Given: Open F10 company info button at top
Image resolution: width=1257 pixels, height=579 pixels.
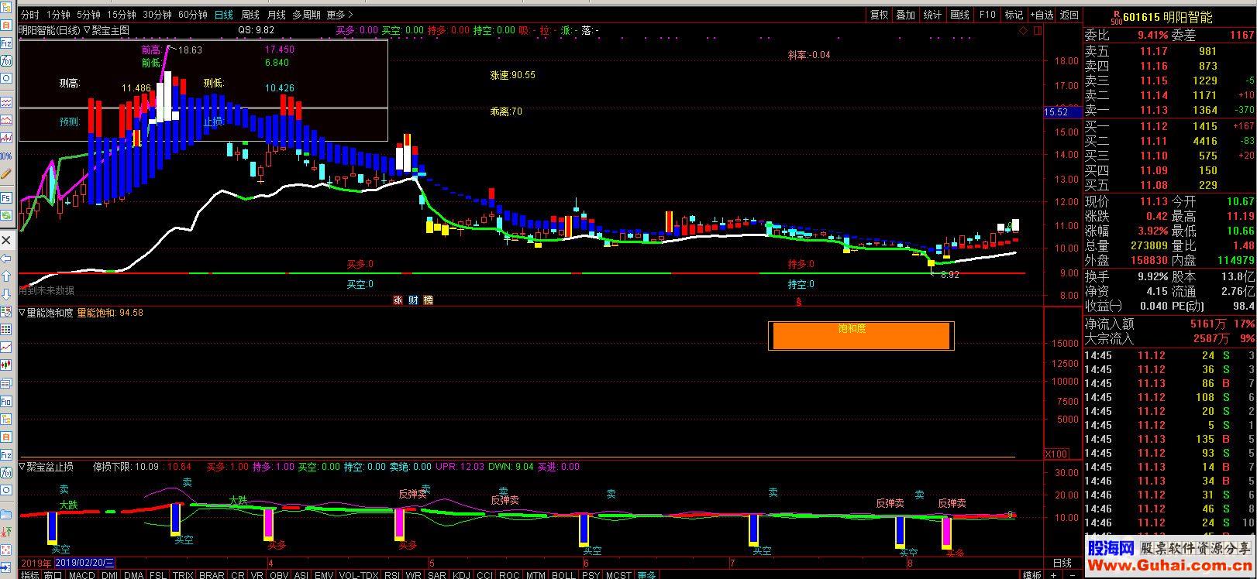Looking at the screenshot, I should coord(987,15).
